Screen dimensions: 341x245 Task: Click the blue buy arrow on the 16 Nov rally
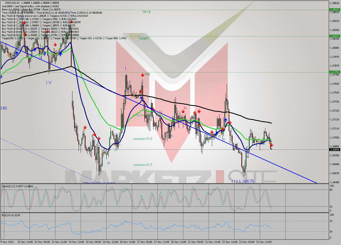click(142, 97)
